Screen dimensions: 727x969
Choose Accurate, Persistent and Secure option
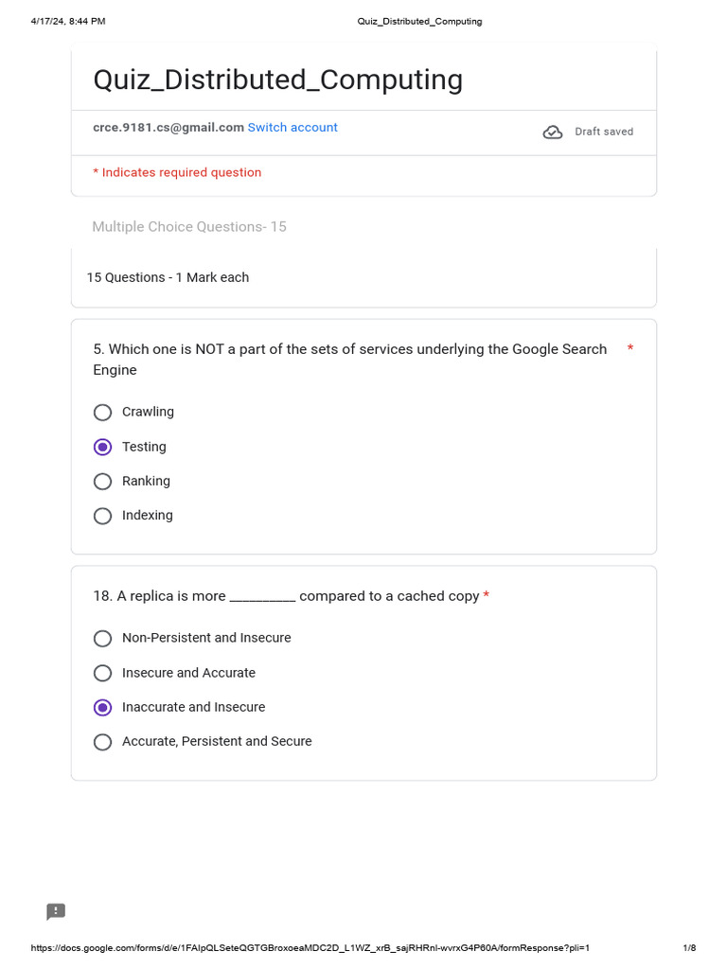coord(103,742)
